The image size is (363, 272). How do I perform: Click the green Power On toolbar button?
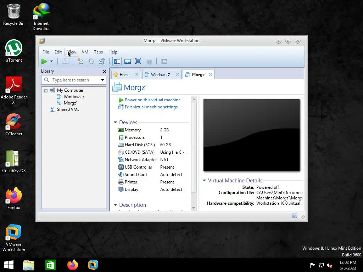44,62
